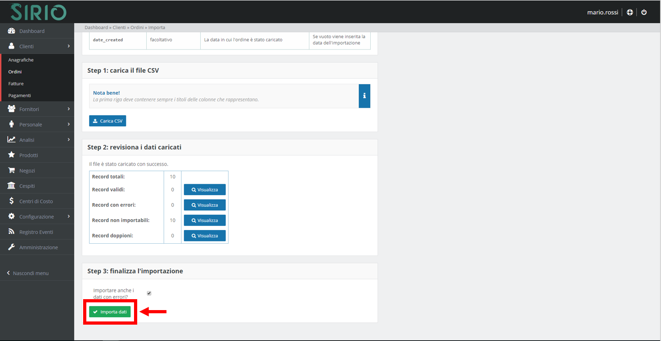This screenshot has height=341, width=661.
Task: Expand the Fornitori submenu arrow
Action: pos(68,109)
